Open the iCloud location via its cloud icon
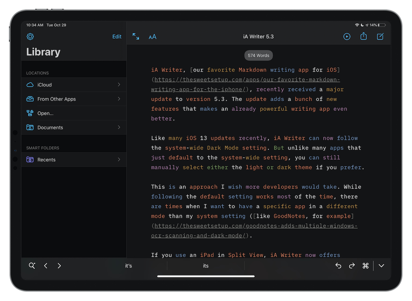 point(30,85)
